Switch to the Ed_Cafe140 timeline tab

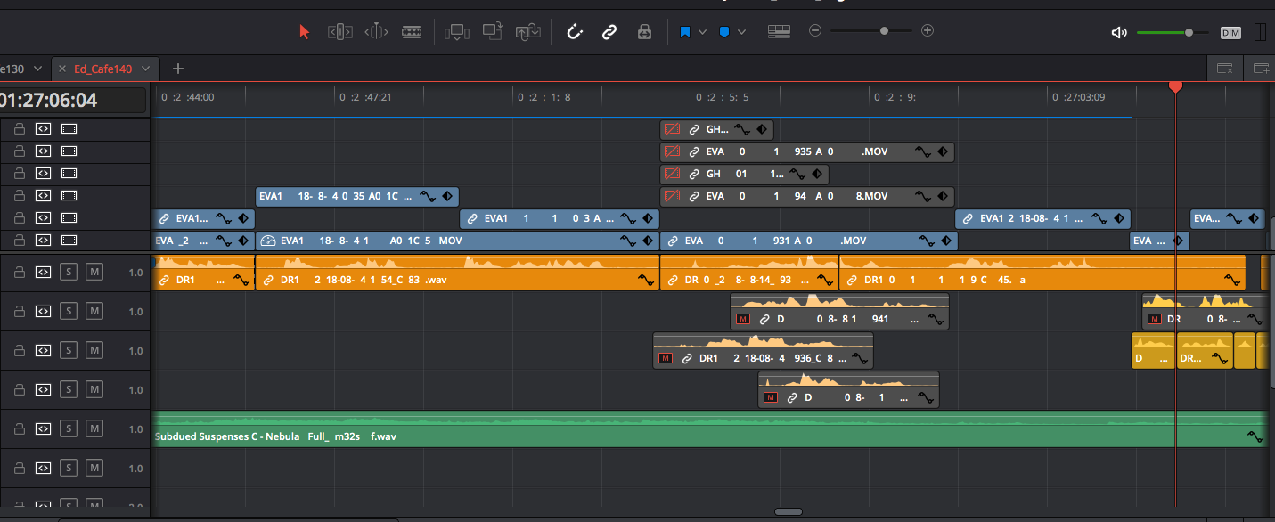102,69
